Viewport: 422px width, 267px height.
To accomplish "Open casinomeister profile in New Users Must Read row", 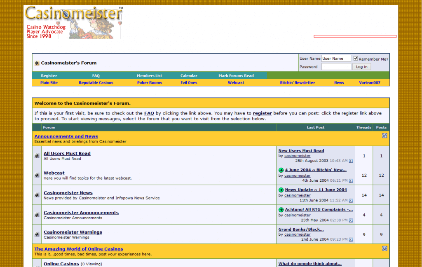I will (298, 156).
